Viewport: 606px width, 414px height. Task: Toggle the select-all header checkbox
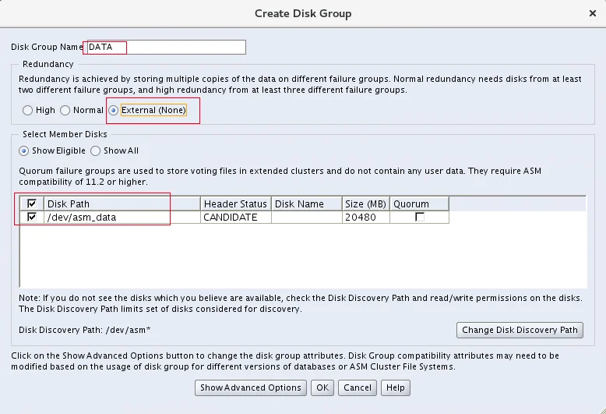pos(32,203)
